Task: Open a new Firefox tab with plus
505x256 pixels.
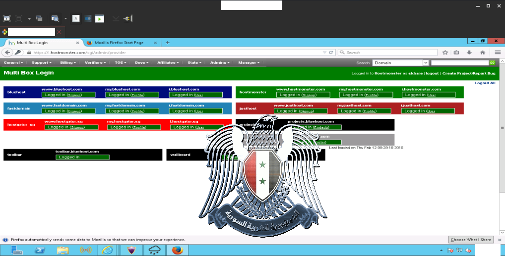Action: (168, 43)
